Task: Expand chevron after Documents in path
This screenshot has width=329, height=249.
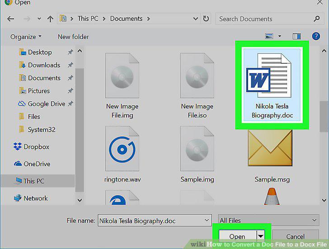Action: [149, 19]
